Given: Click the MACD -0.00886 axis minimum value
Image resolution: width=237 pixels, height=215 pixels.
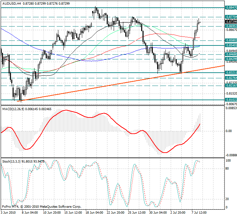Looking at the screenshot, I should click(231, 155).
